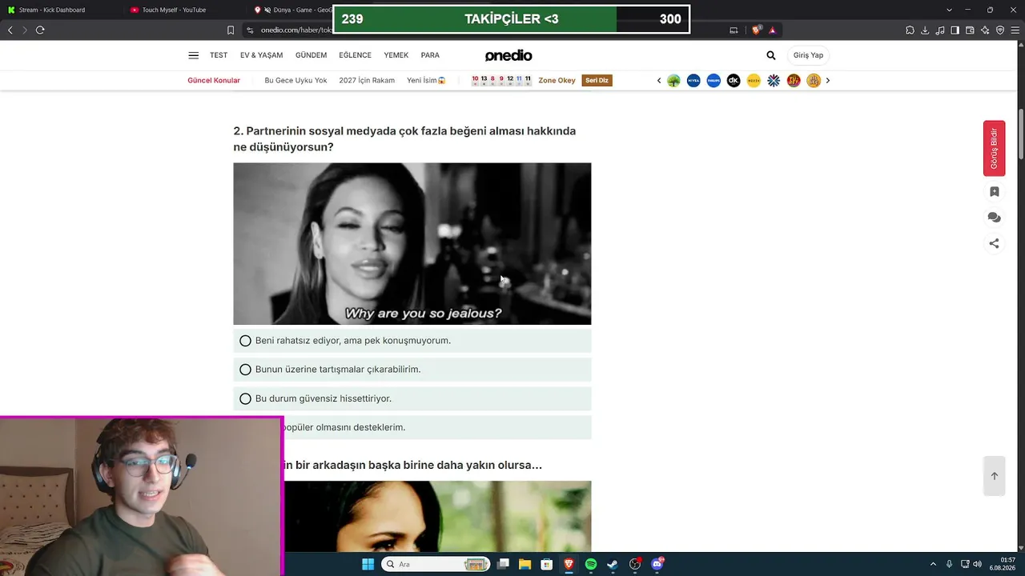Click the page vertical scrollbar thumb

[1020, 132]
